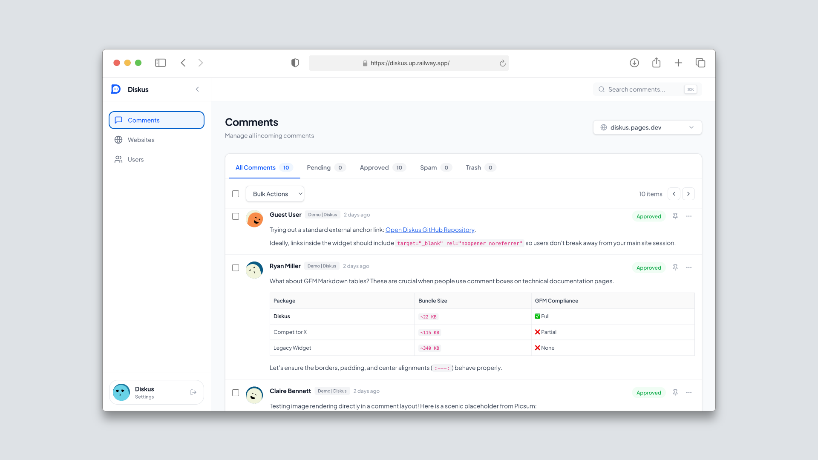Go forward with browser forward arrow

tap(201, 63)
